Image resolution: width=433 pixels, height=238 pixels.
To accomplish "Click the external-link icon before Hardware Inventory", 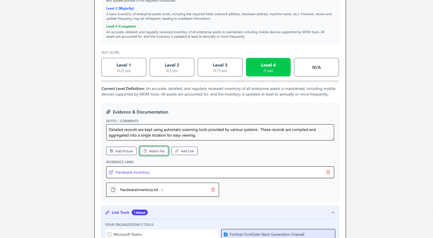I will [111, 172].
